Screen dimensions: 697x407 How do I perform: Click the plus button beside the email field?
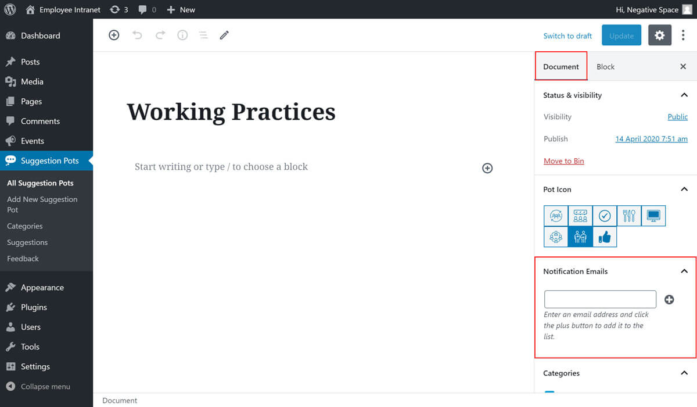(669, 299)
